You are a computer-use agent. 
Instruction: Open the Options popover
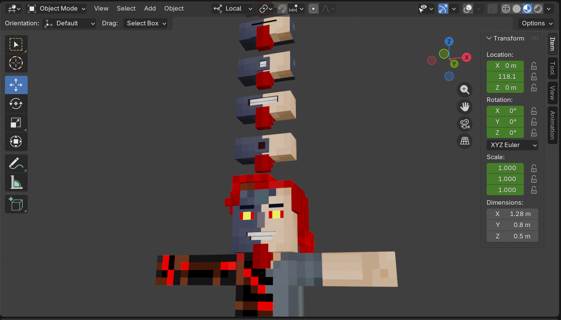[537, 24]
